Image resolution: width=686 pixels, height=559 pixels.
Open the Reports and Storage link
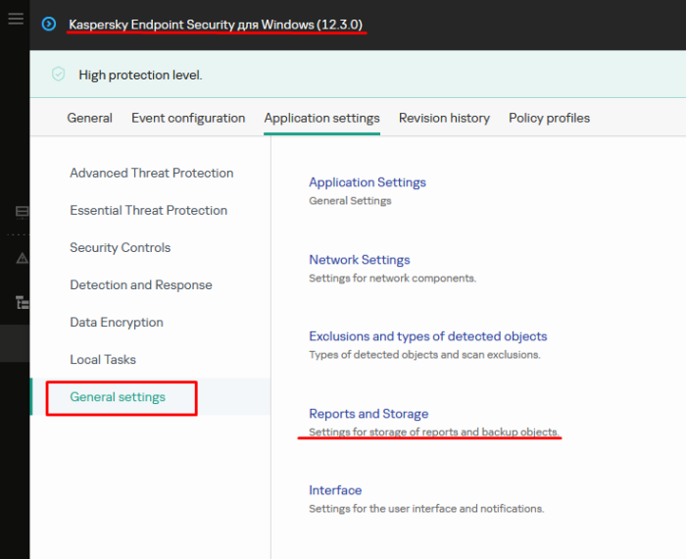(368, 414)
